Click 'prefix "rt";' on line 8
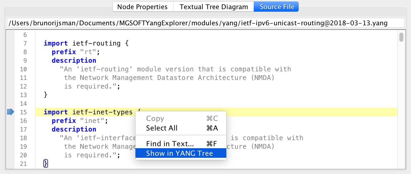 pos(76,52)
